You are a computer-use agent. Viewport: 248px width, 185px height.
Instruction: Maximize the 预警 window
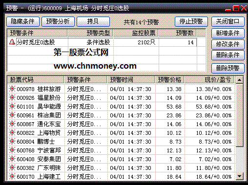coord(236,8)
